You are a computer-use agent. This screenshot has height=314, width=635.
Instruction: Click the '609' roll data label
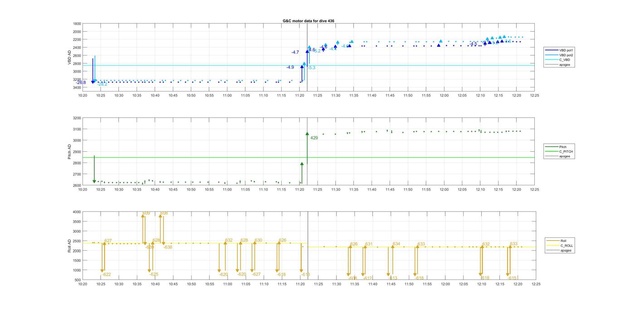[146, 213]
